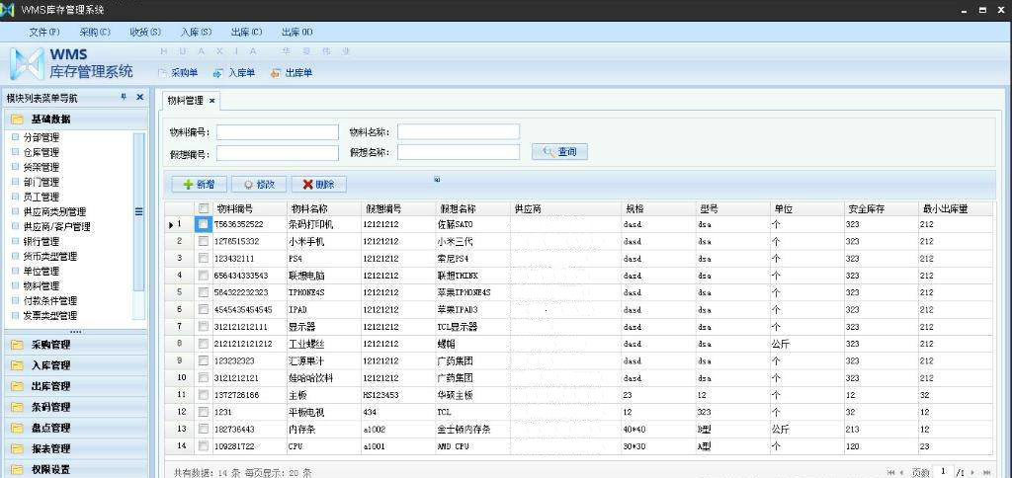Viewport: 1012px width, 478px height.
Task: Click the navigation list vertical scrollbar
Action: click(138, 213)
